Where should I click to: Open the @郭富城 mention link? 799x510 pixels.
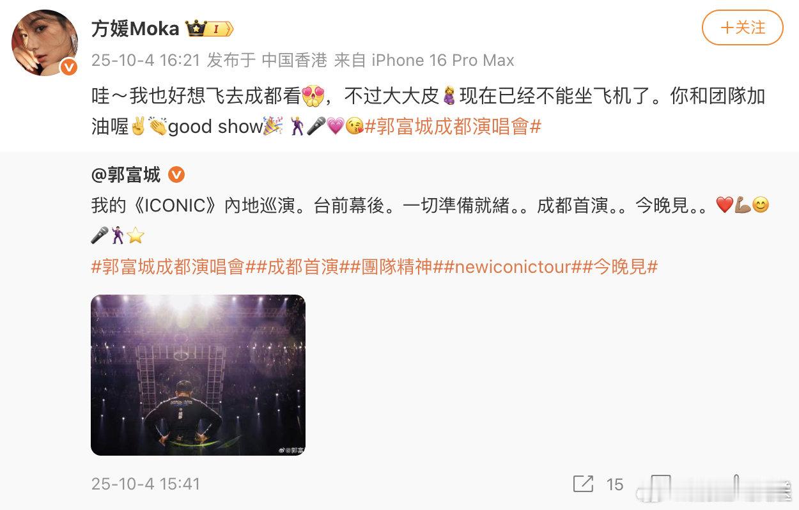click(126, 174)
